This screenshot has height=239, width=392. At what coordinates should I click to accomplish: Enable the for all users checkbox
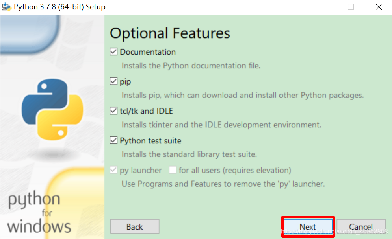coord(173,170)
